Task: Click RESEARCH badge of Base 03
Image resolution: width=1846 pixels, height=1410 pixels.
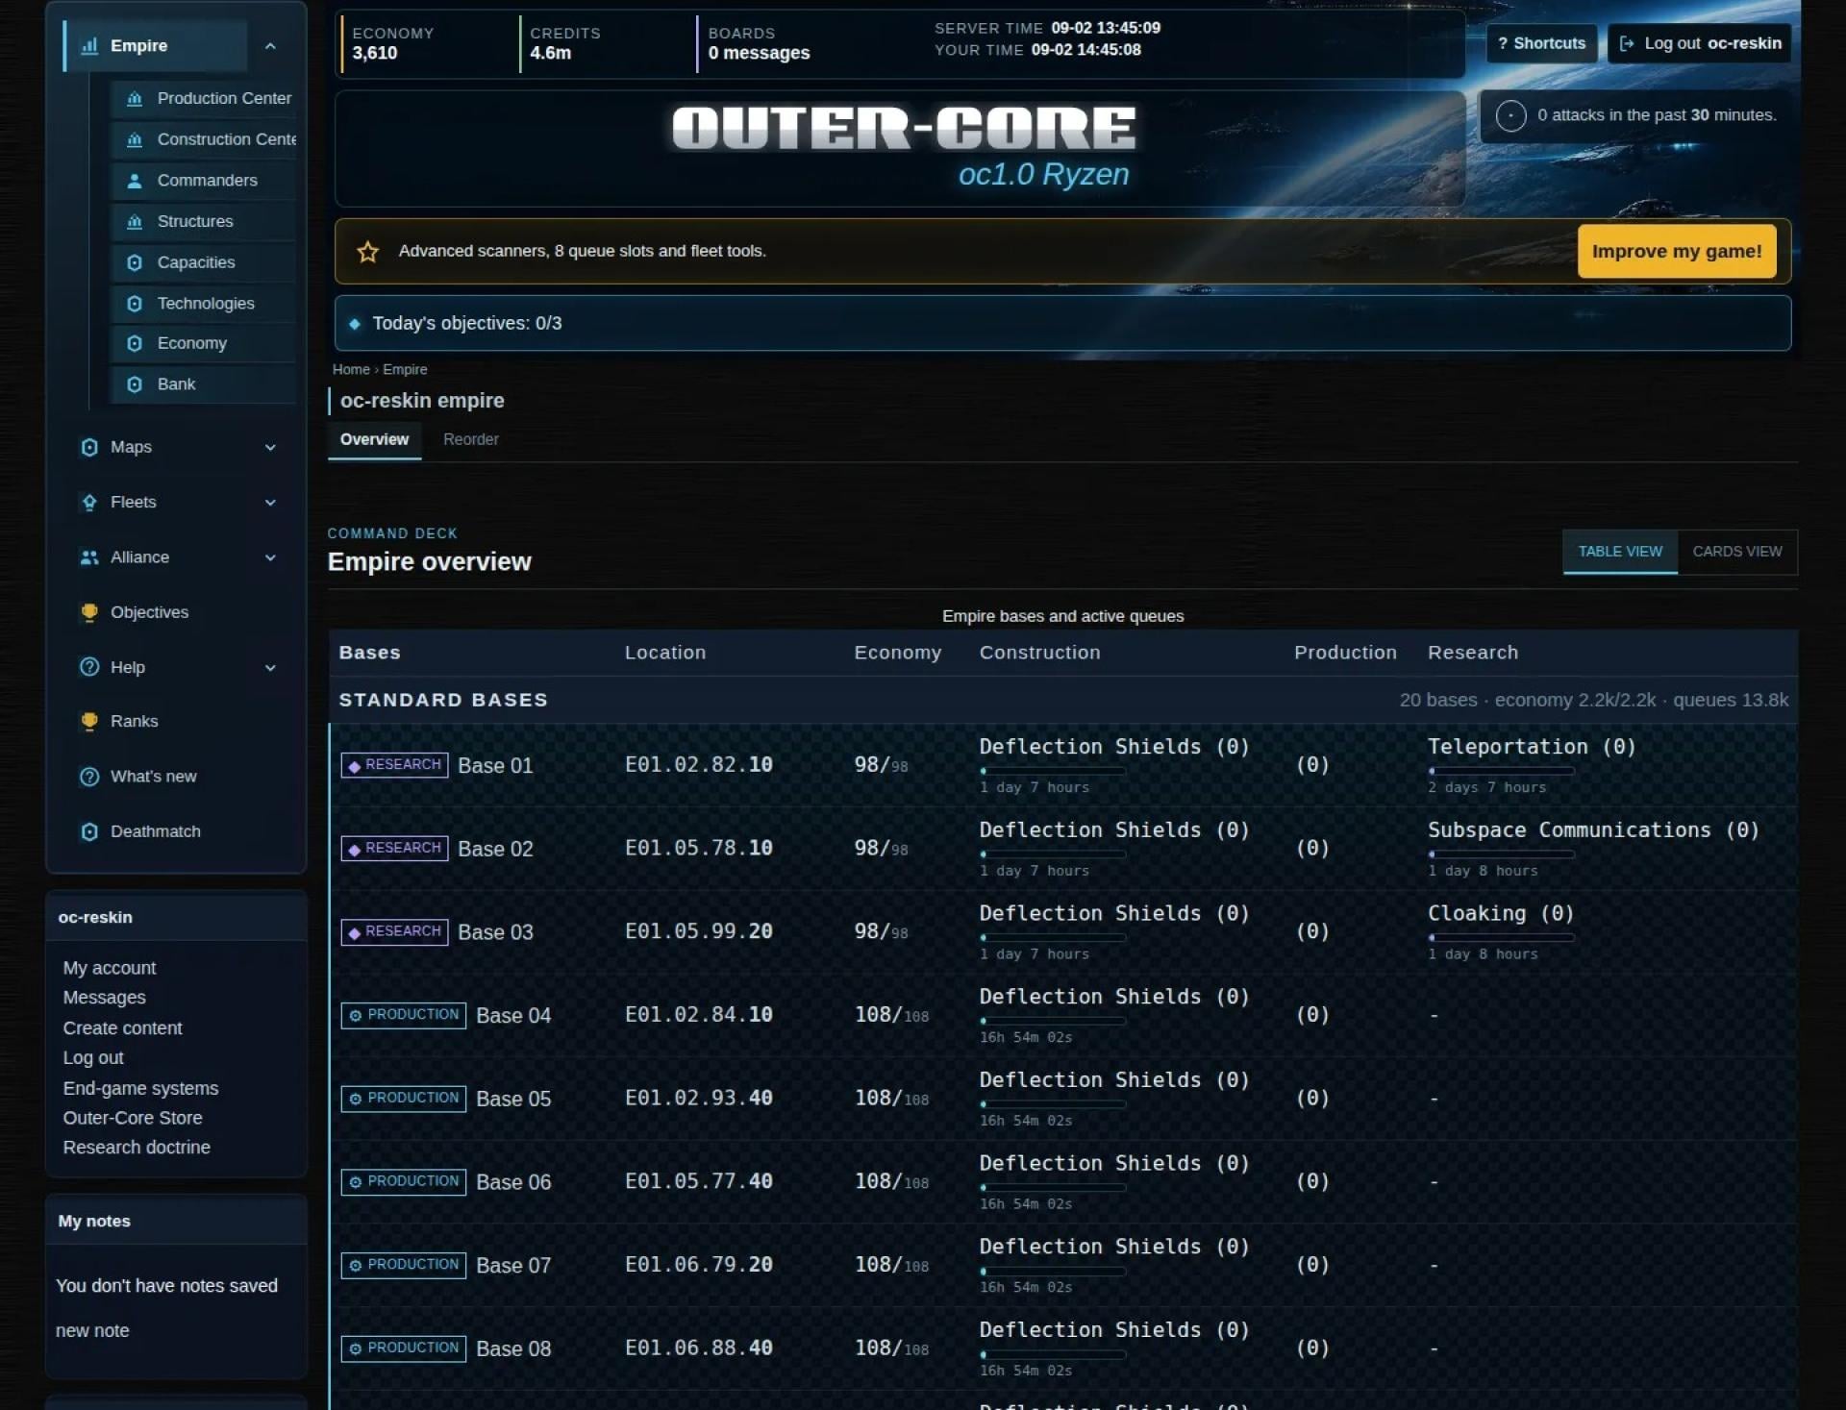Action: (394, 931)
